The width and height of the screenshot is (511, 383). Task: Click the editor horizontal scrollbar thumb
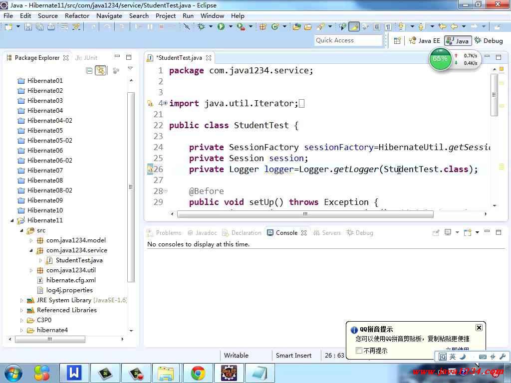point(305,214)
